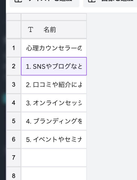
Task: Select the cell 4. ブランディング
Action: click(x=54, y=121)
